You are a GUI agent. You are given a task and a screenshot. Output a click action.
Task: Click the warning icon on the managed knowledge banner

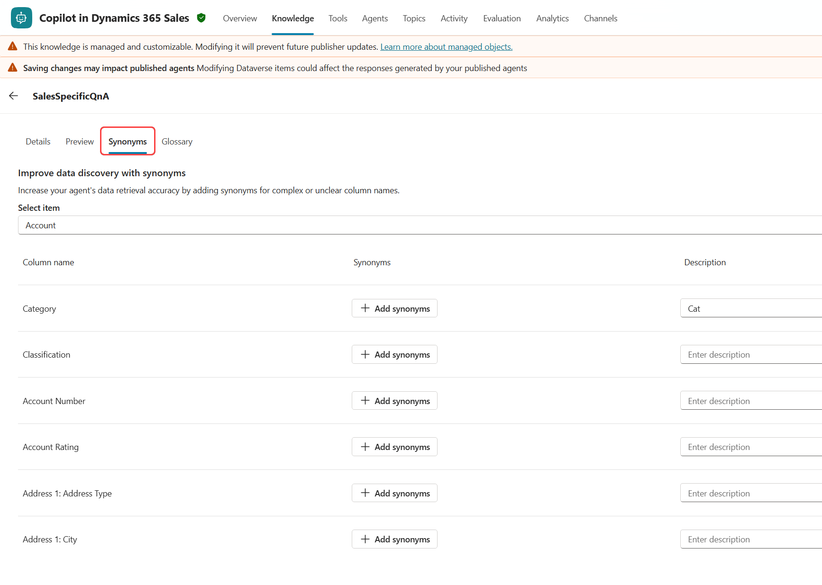pos(12,46)
